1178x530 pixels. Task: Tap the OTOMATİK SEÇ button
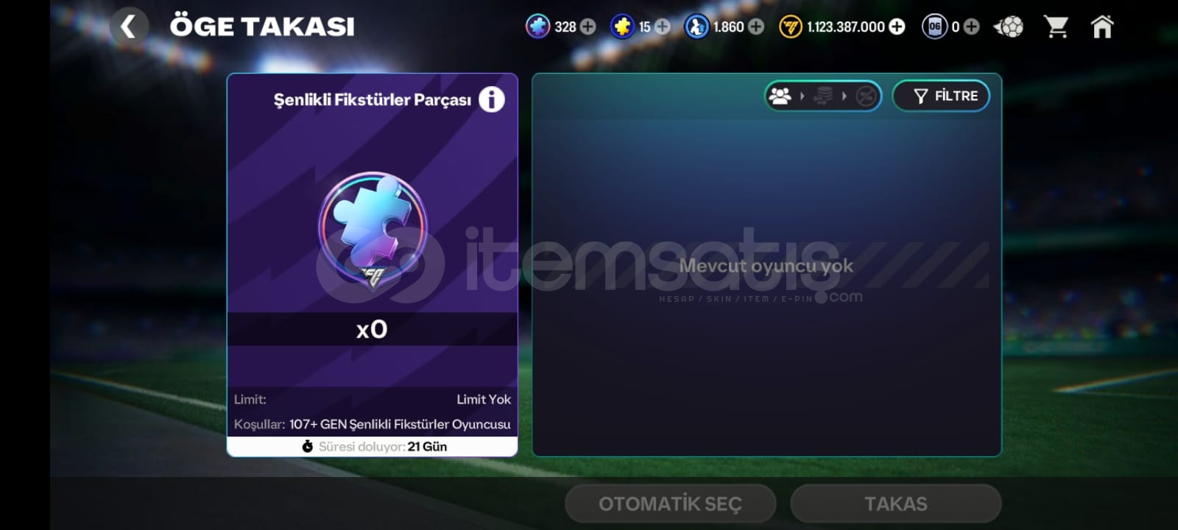[670, 504]
